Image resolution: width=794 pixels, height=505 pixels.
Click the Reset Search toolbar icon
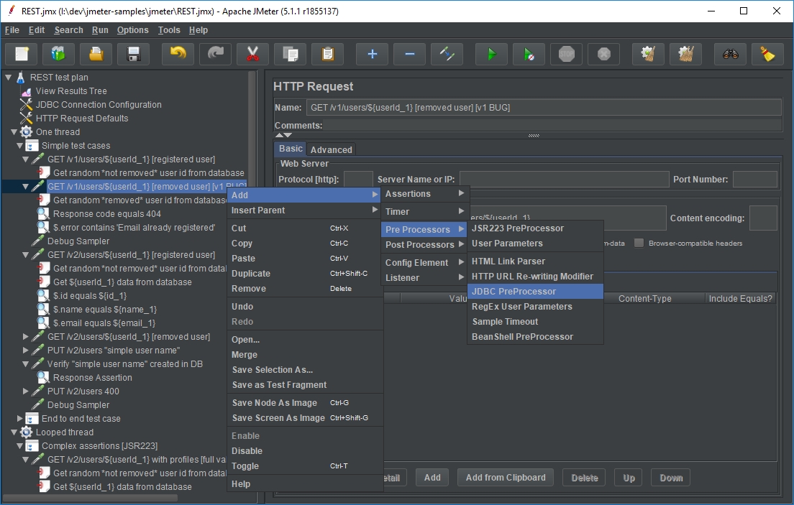(x=767, y=54)
